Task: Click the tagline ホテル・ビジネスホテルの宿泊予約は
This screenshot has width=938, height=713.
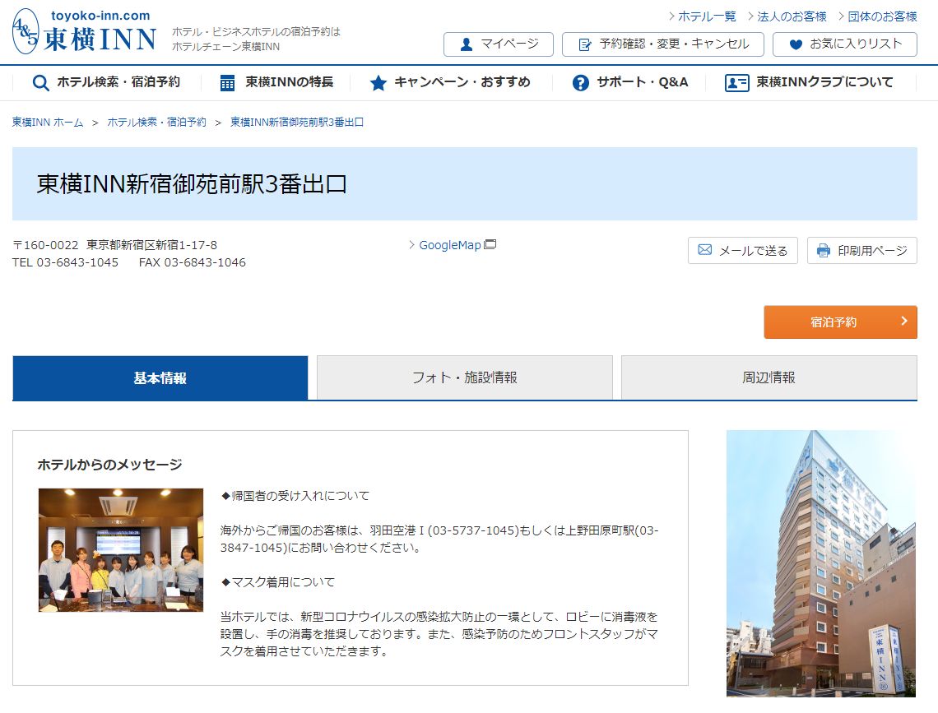Action: tap(256, 32)
